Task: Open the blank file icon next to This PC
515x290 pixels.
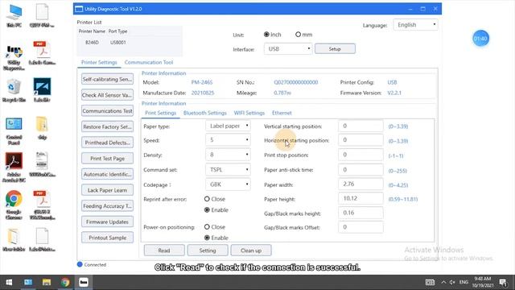Action: (x=42, y=15)
